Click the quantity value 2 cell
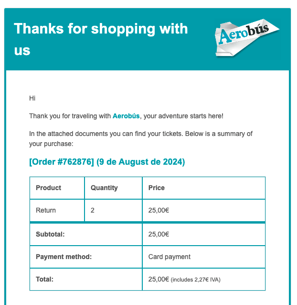The height and width of the screenshot is (305, 297). coord(113,210)
